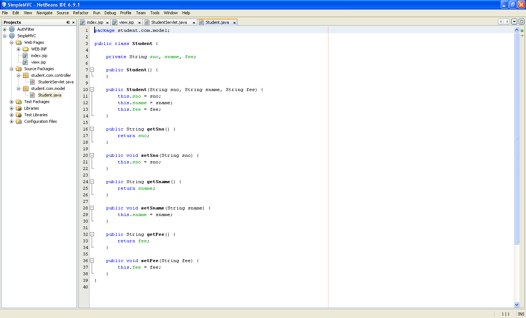The image size is (526, 318).
Task: Click the student.com.controller package icon
Action: pyautogui.click(x=25, y=75)
